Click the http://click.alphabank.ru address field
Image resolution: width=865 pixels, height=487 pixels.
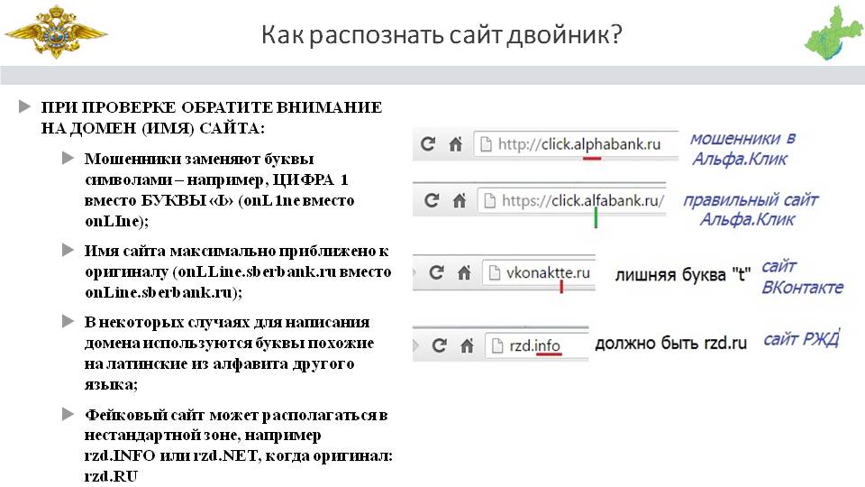576,144
